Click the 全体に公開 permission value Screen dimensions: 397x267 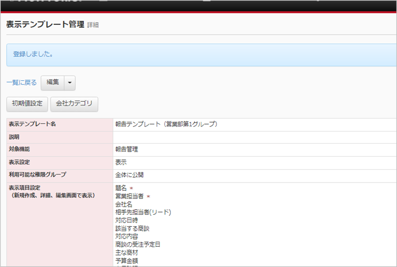[x=129, y=175]
